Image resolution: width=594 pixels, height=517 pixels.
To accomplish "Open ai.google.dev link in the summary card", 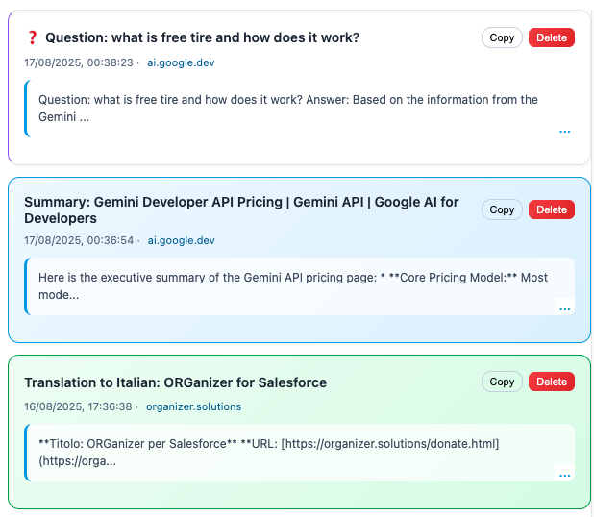I will click(181, 240).
